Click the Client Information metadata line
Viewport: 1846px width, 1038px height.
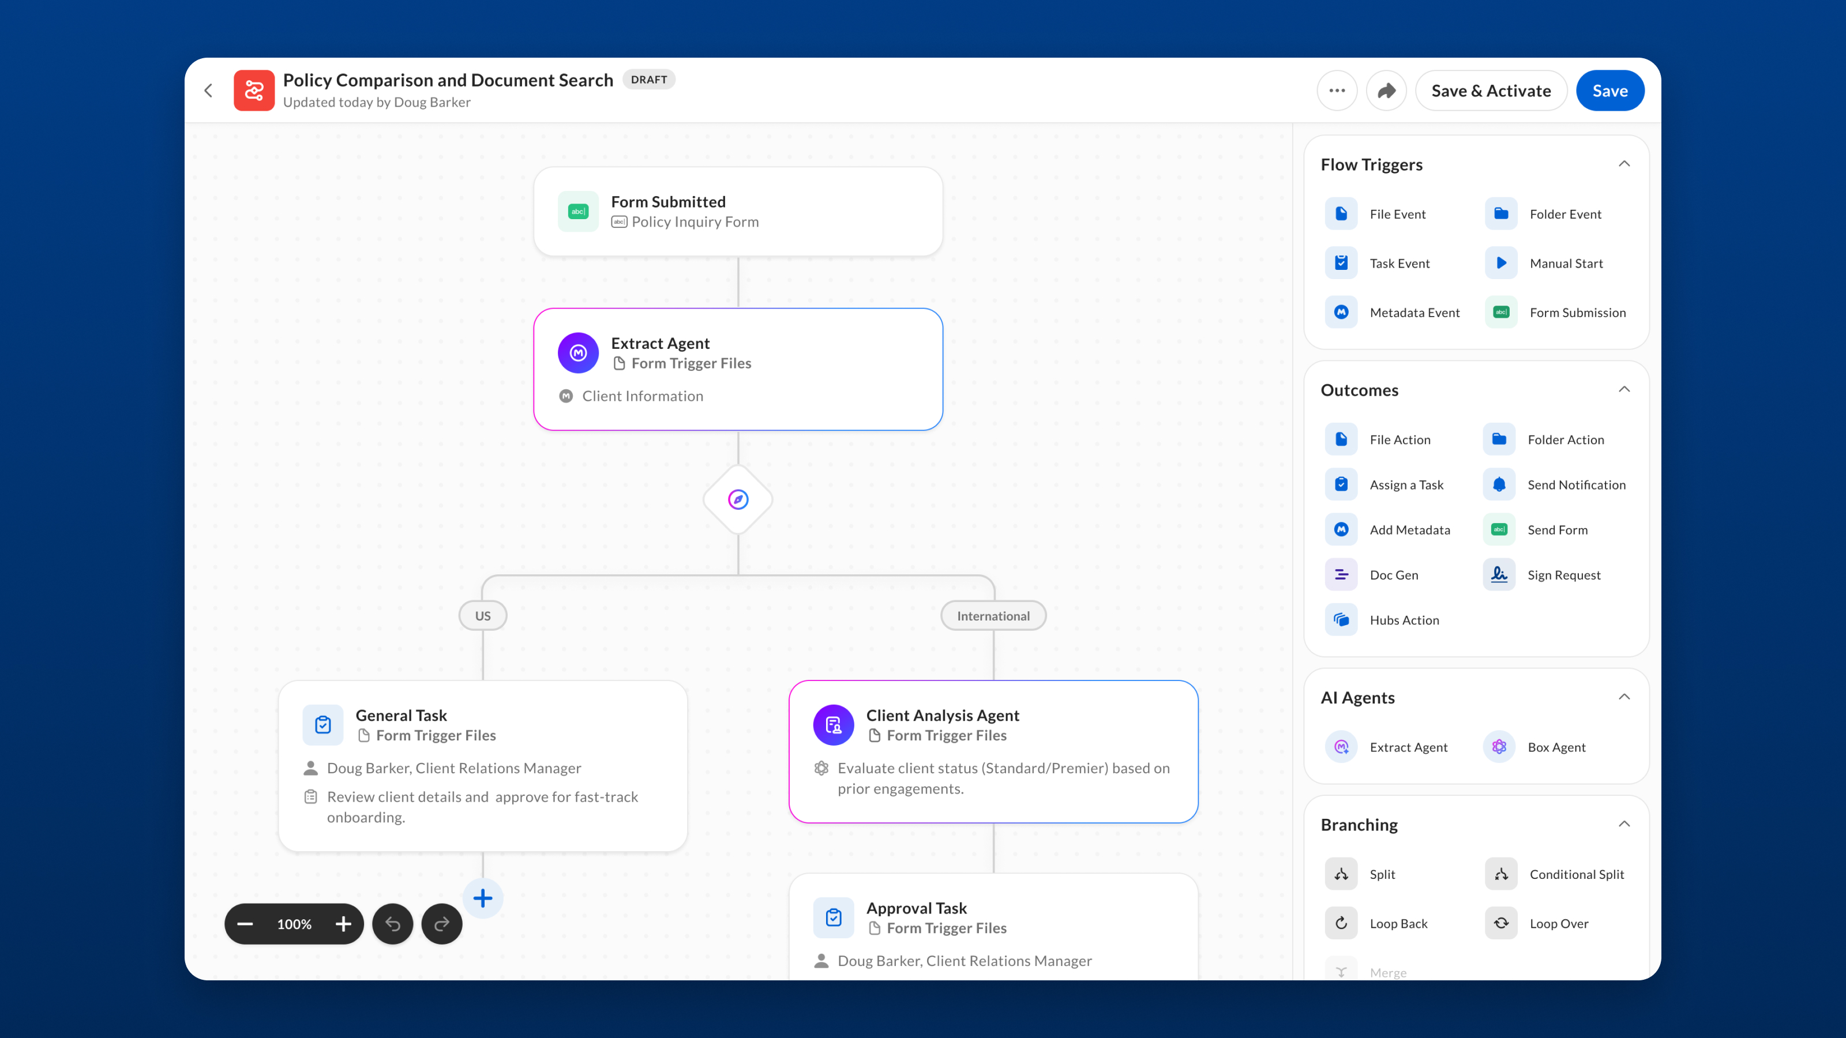pyautogui.click(x=631, y=396)
